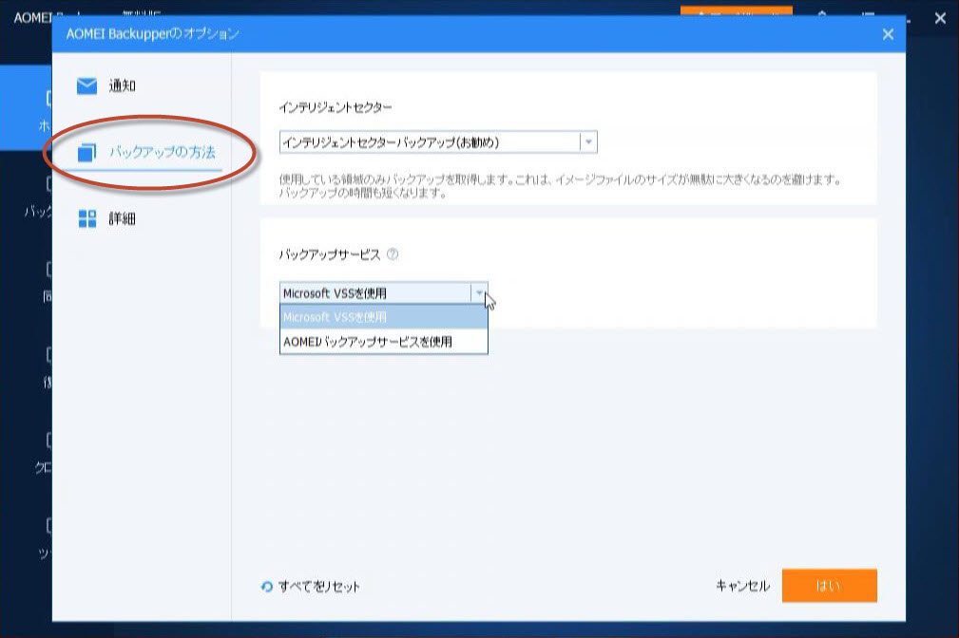
Task: Click the すべてをリセット reset link
Action: 318,587
